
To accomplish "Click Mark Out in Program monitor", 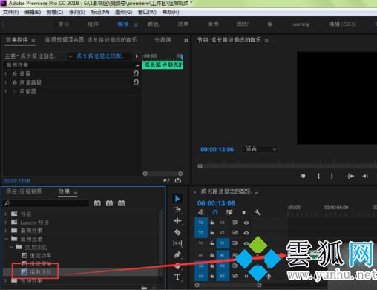I will [x=332, y=176].
